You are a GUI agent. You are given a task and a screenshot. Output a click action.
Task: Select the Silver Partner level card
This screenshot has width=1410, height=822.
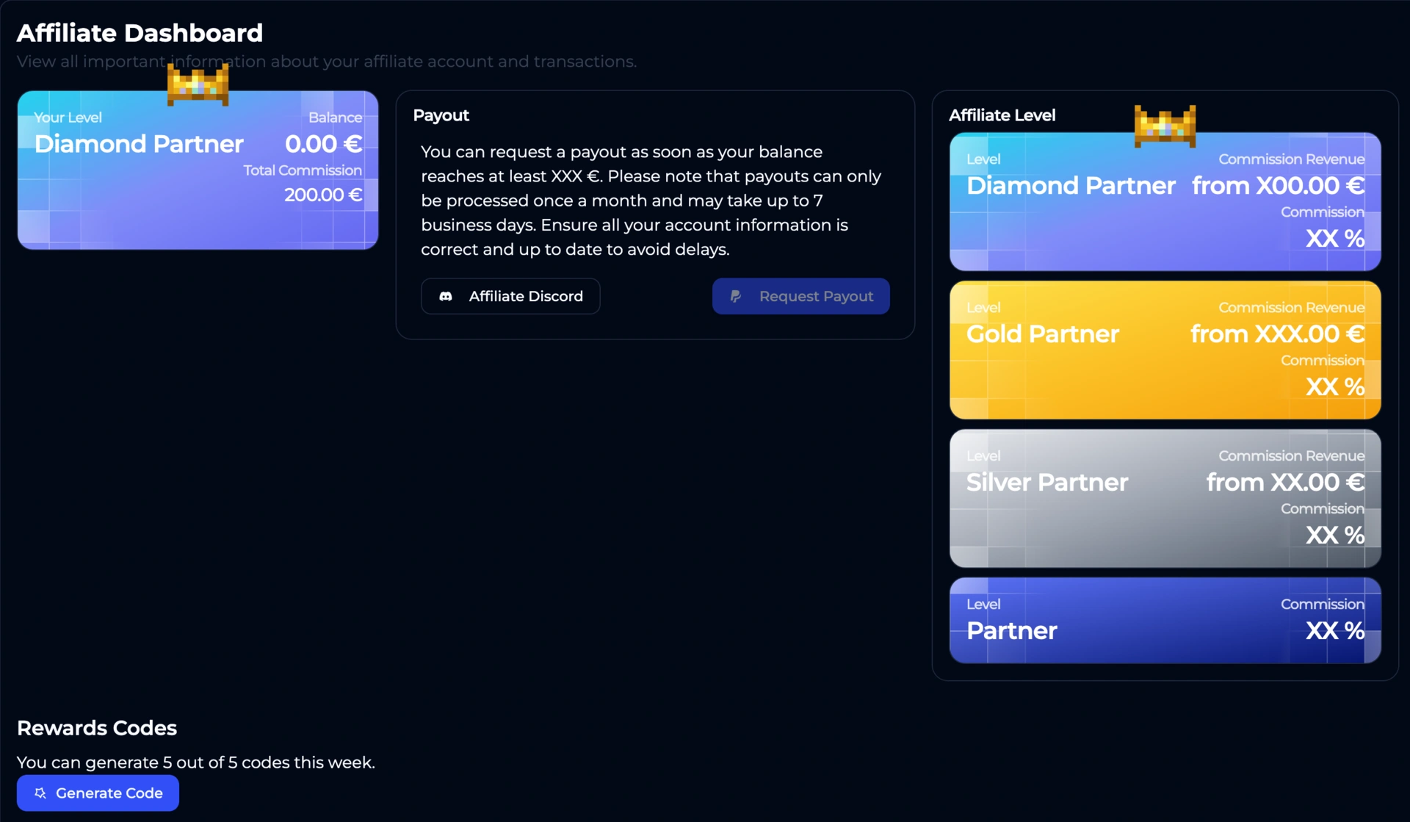tap(1165, 498)
